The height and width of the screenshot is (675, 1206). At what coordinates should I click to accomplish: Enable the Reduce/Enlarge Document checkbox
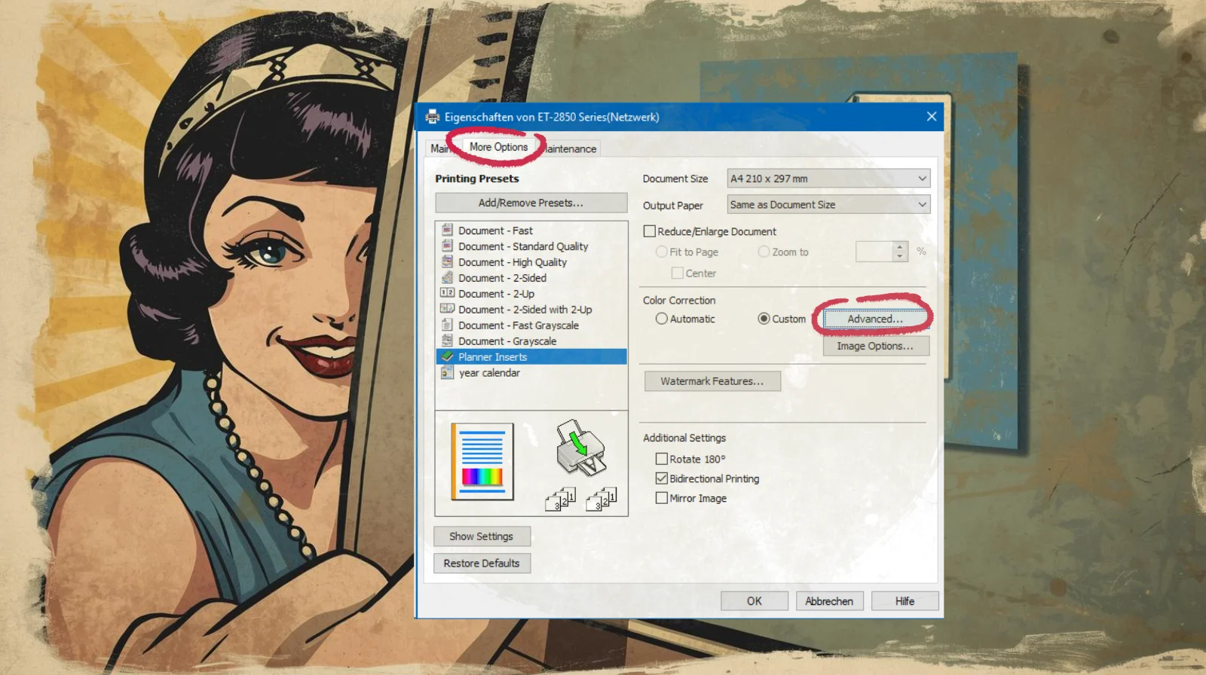click(650, 231)
